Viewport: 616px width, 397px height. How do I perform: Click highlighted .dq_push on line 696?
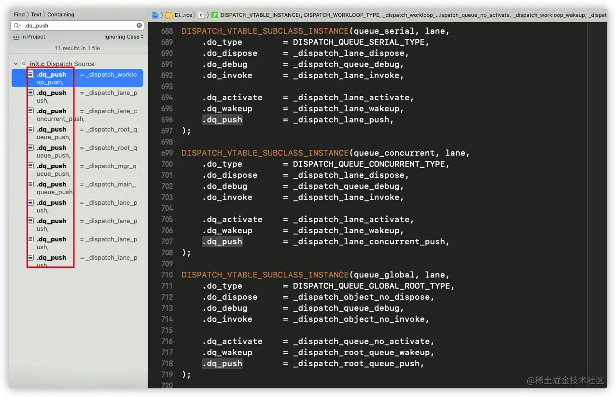pyautogui.click(x=222, y=120)
